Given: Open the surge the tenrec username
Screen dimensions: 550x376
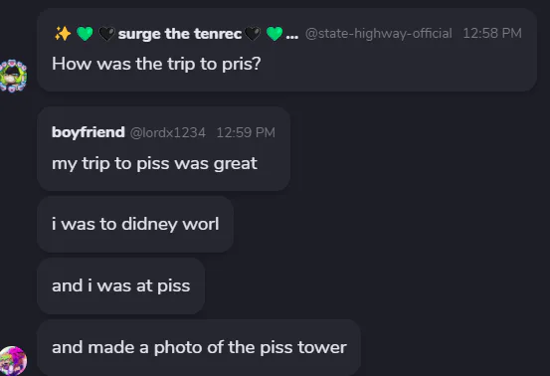Looking at the screenshot, I should [x=180, y=34].
